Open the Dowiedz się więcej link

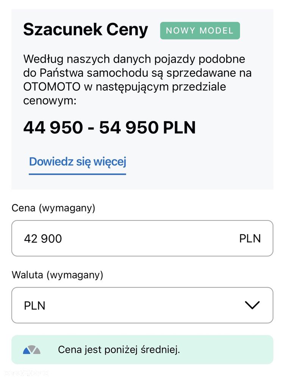[x=78, y=161]
